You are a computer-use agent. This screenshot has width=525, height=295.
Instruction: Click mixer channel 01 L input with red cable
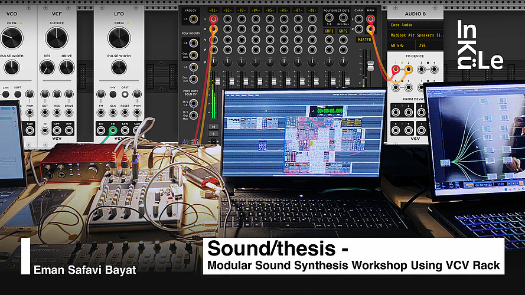[x=214, y=19]
